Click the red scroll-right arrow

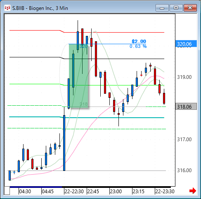[193, 191]
